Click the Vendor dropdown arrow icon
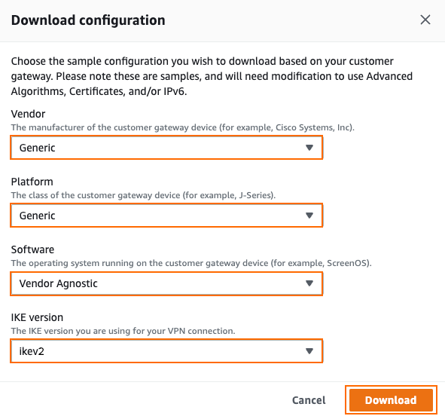 pos(309,148)
